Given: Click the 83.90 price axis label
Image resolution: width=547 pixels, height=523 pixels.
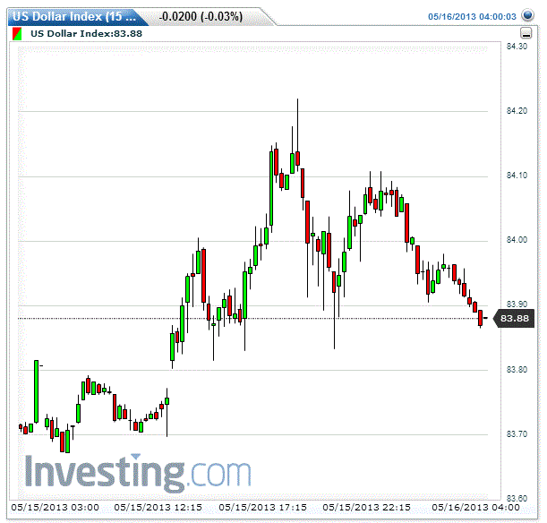Looking at the screenshot, I should click(x=517, y=304).
